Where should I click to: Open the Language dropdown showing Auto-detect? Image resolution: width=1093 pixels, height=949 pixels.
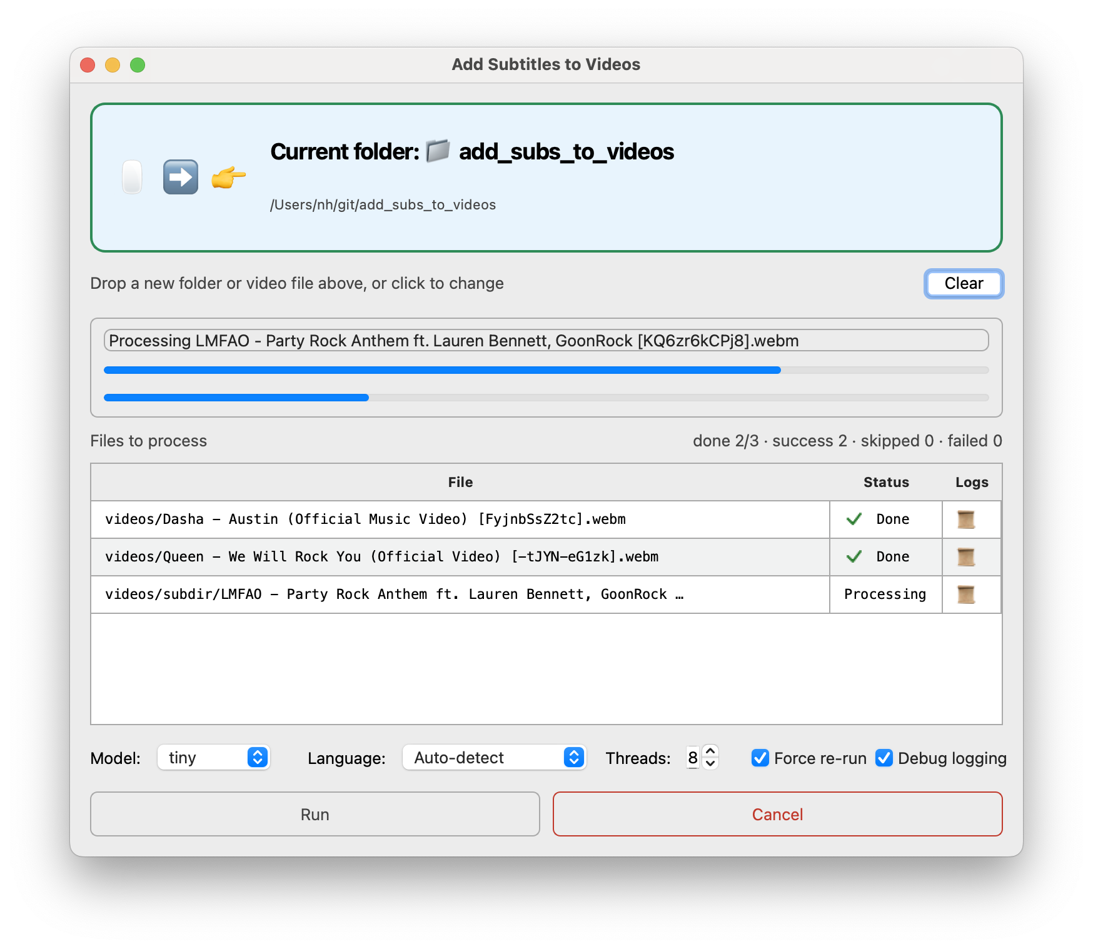pos(494,758)
